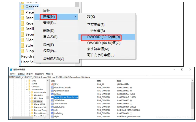Expand the File MRU subkey
This screenshot has width=196, height=122.
tap(29, 96)
